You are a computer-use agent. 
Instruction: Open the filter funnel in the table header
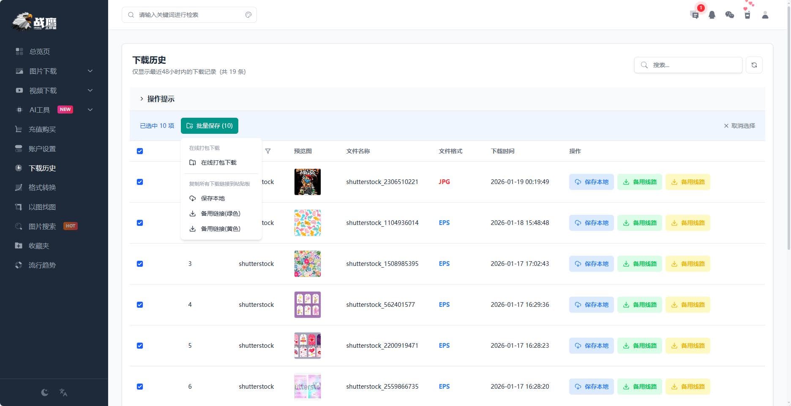(x=268, y=151)
